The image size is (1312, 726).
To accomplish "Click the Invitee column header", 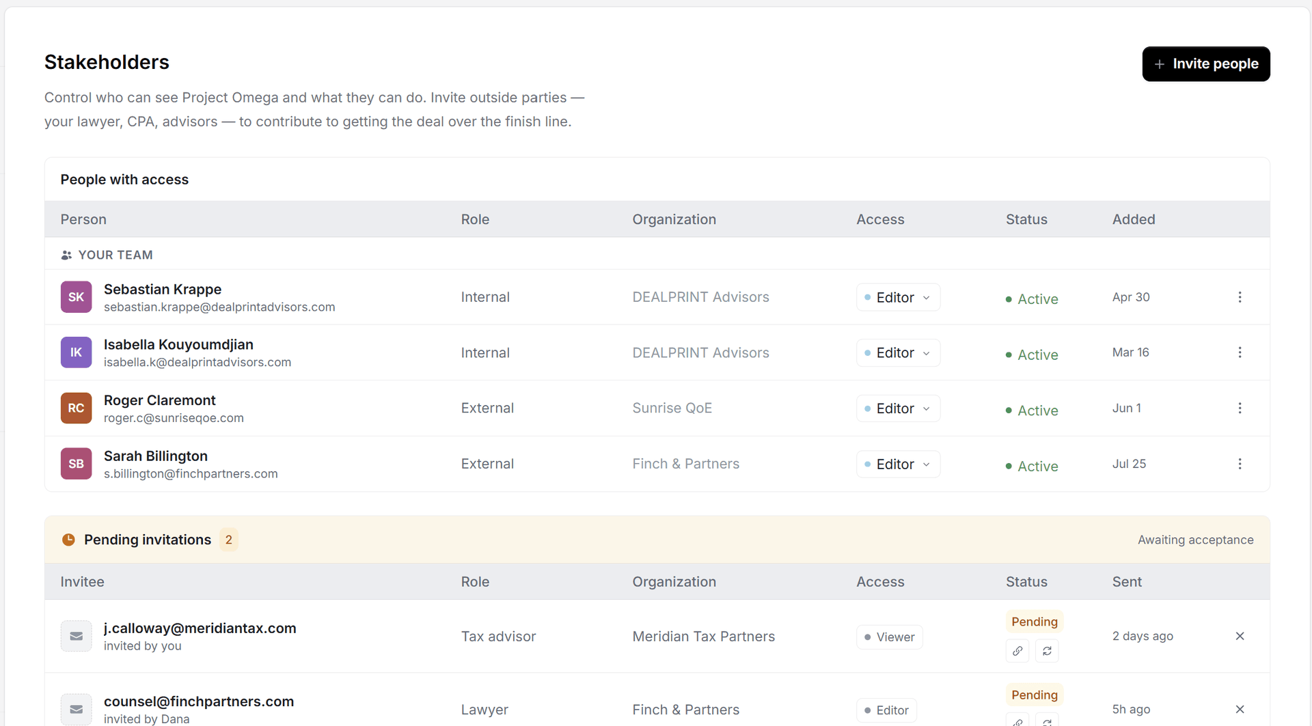I will tap(83, 582).
